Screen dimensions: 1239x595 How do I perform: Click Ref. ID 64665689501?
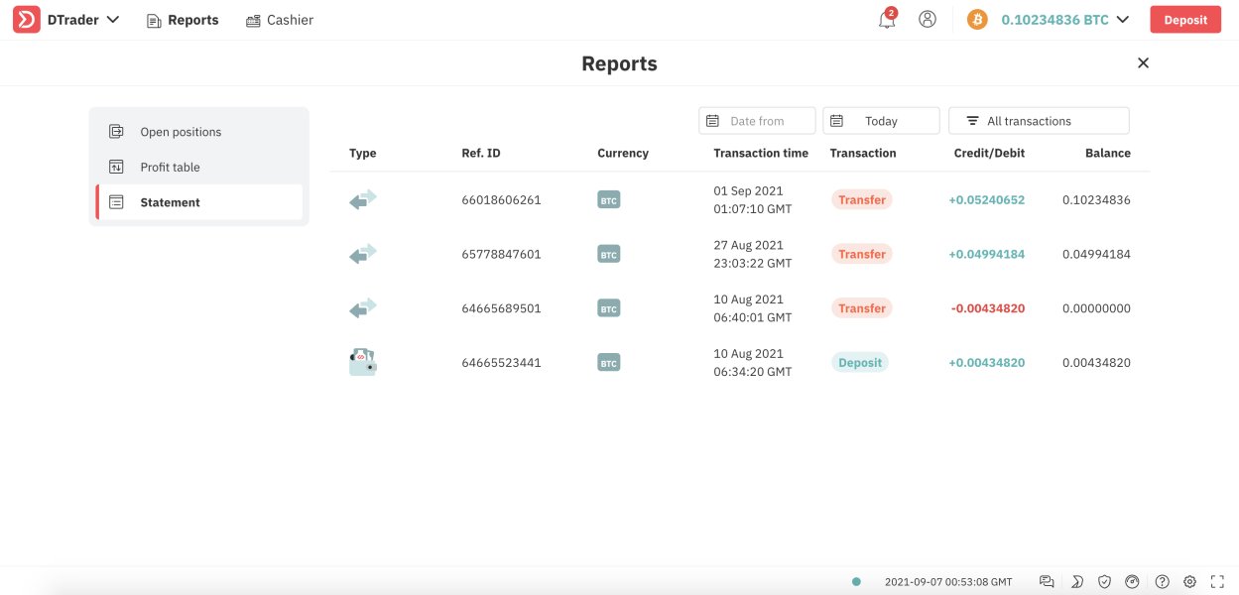(x=501, y=308)
